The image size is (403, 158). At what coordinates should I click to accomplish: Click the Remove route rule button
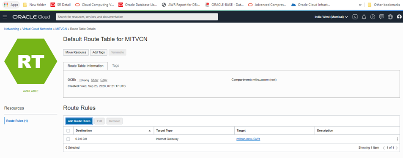coord(114,121)
